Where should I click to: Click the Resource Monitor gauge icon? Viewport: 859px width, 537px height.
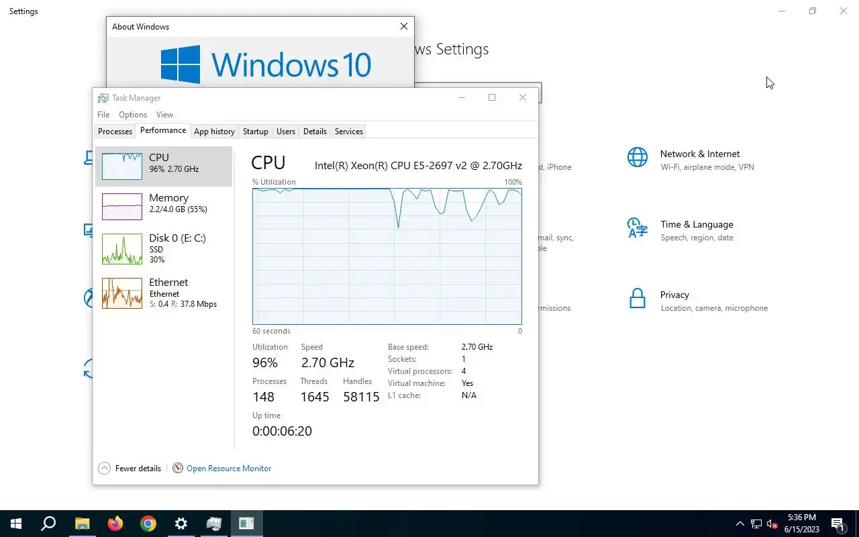pyautogui.click(x=178, y=469)
